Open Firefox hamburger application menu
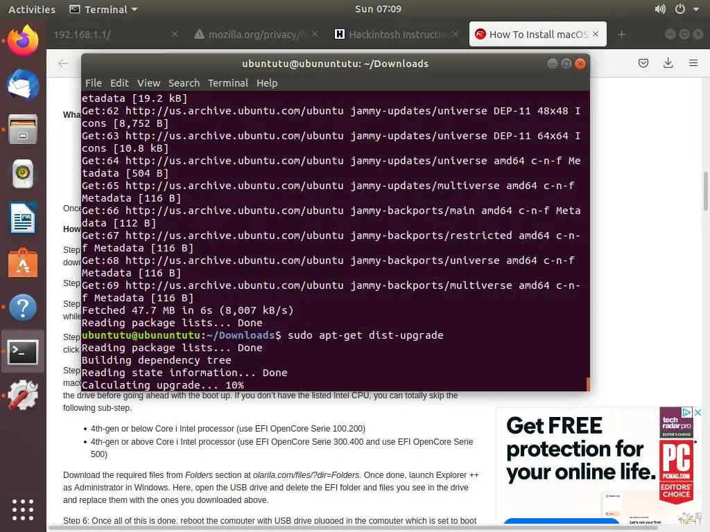Viewport: 710px width, 532px height. (x=693, y=63)
